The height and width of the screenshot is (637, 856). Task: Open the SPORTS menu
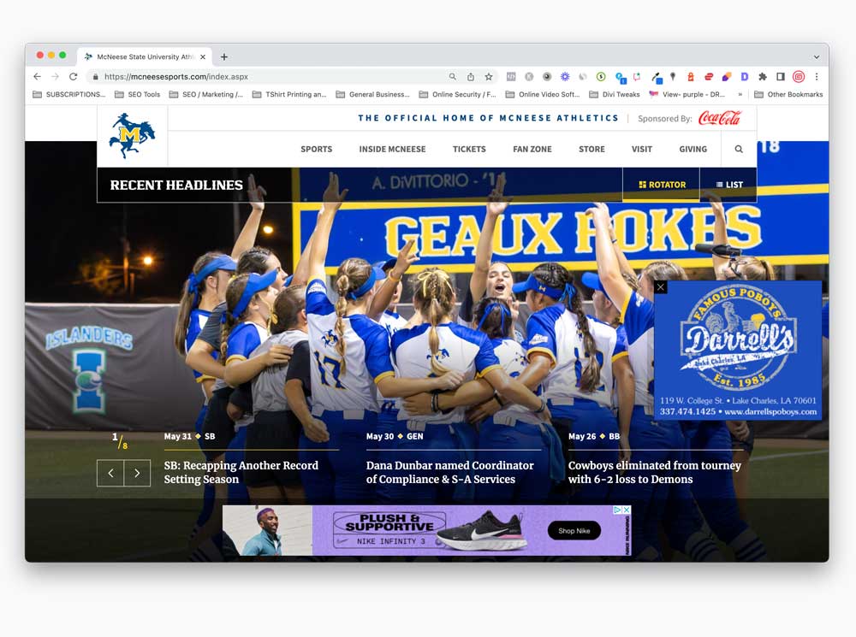tap(317, 149)
